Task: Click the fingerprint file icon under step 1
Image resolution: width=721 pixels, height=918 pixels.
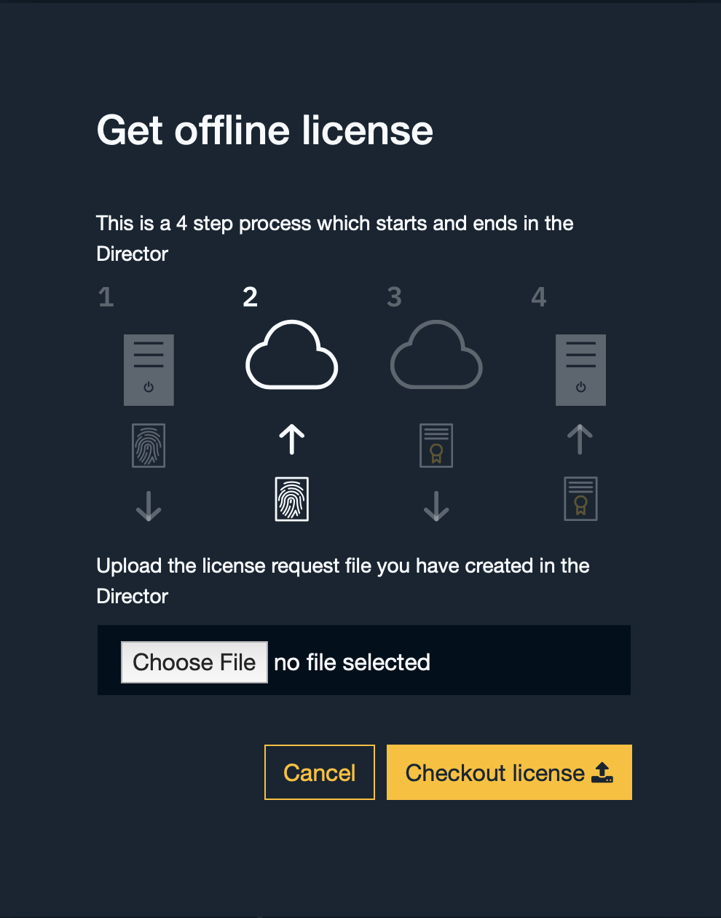Action: point(149,445)
